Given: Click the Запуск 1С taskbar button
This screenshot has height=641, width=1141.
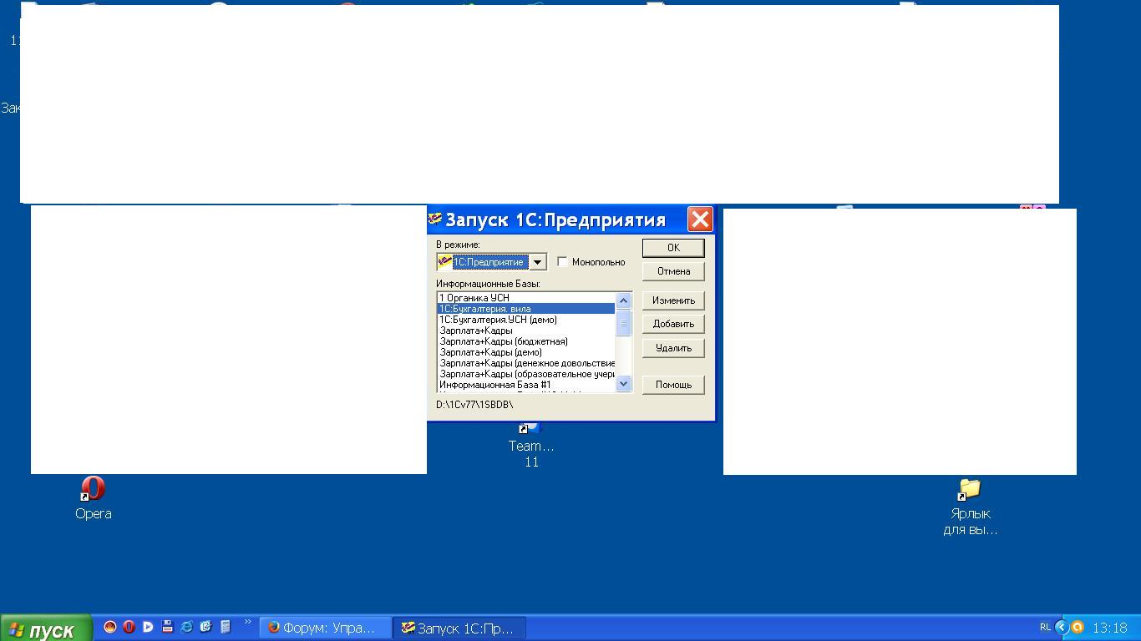Looking at the screenshot, I should coord(459,628).
